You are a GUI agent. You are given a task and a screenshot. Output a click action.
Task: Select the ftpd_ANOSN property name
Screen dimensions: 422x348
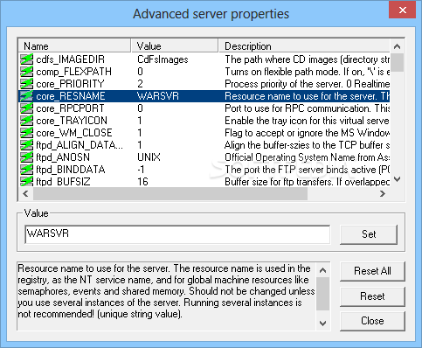[x=63, y=157]
